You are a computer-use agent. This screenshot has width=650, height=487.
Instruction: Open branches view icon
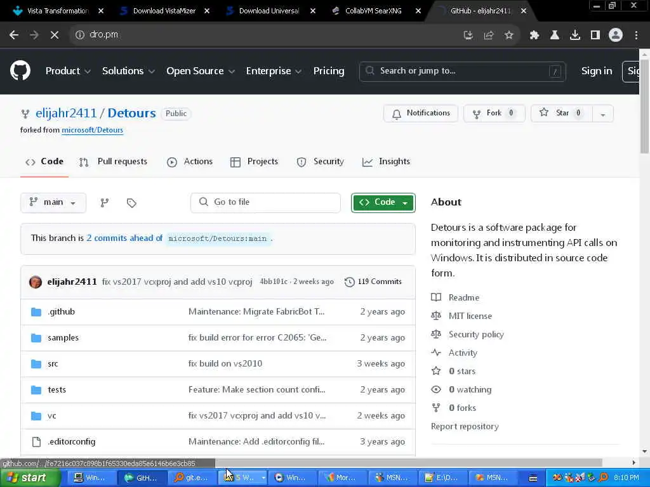coord(105,202)
